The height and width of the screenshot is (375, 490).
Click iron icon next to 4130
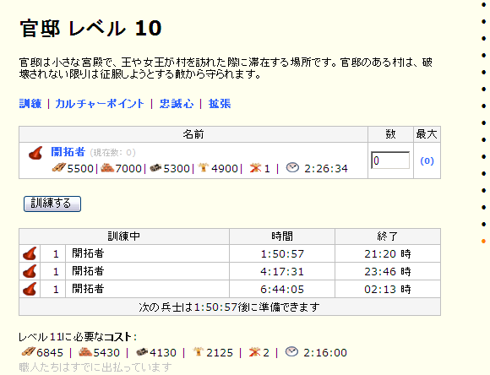(x=142, y=352)
